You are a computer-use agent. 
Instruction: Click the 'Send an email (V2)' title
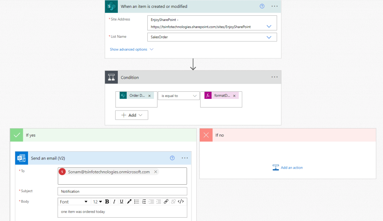pyautogui.click(x=48, y=158)
